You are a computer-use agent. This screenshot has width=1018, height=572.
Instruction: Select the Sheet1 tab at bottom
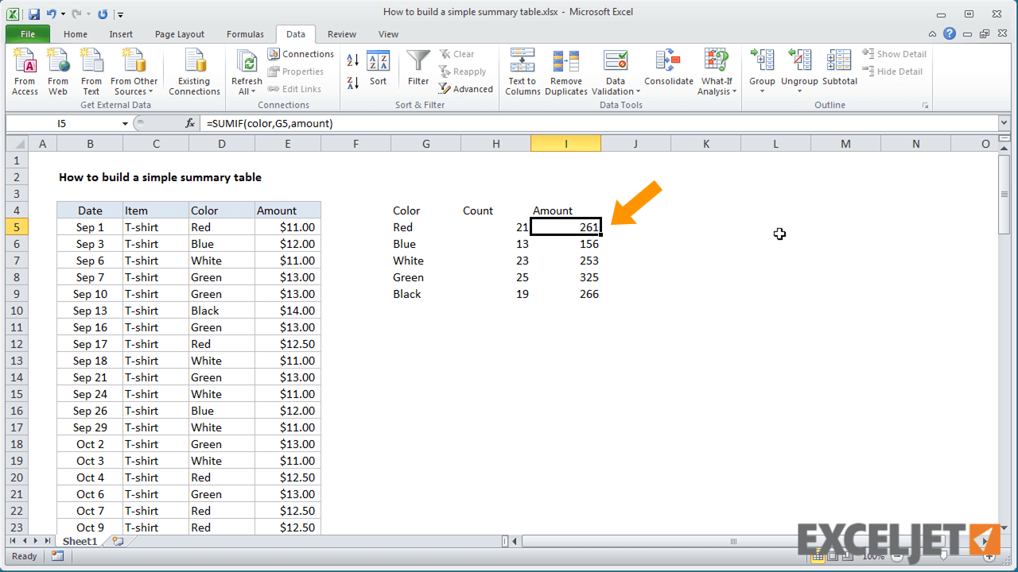click(79, 541)
